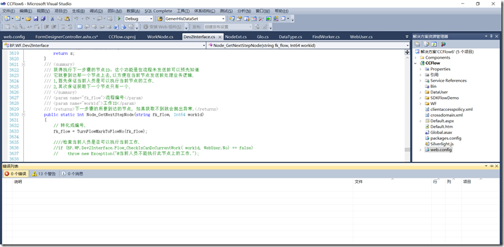
Task: Switch to the WebUser.cs tab
Action: click(x=361, y=37)
